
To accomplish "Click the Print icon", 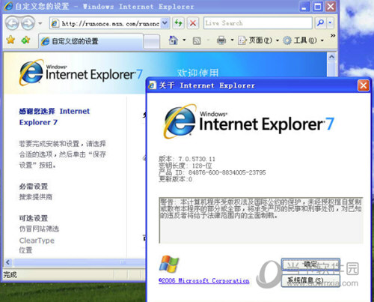I will click(221, 40).
